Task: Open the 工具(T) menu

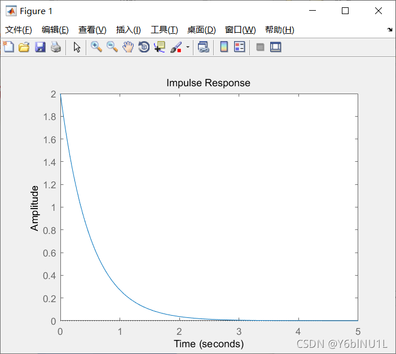Action: [164, 30]
